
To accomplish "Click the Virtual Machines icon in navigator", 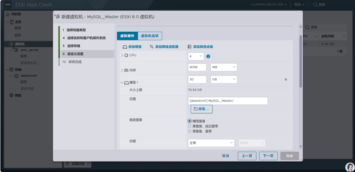I will [12, 44].
